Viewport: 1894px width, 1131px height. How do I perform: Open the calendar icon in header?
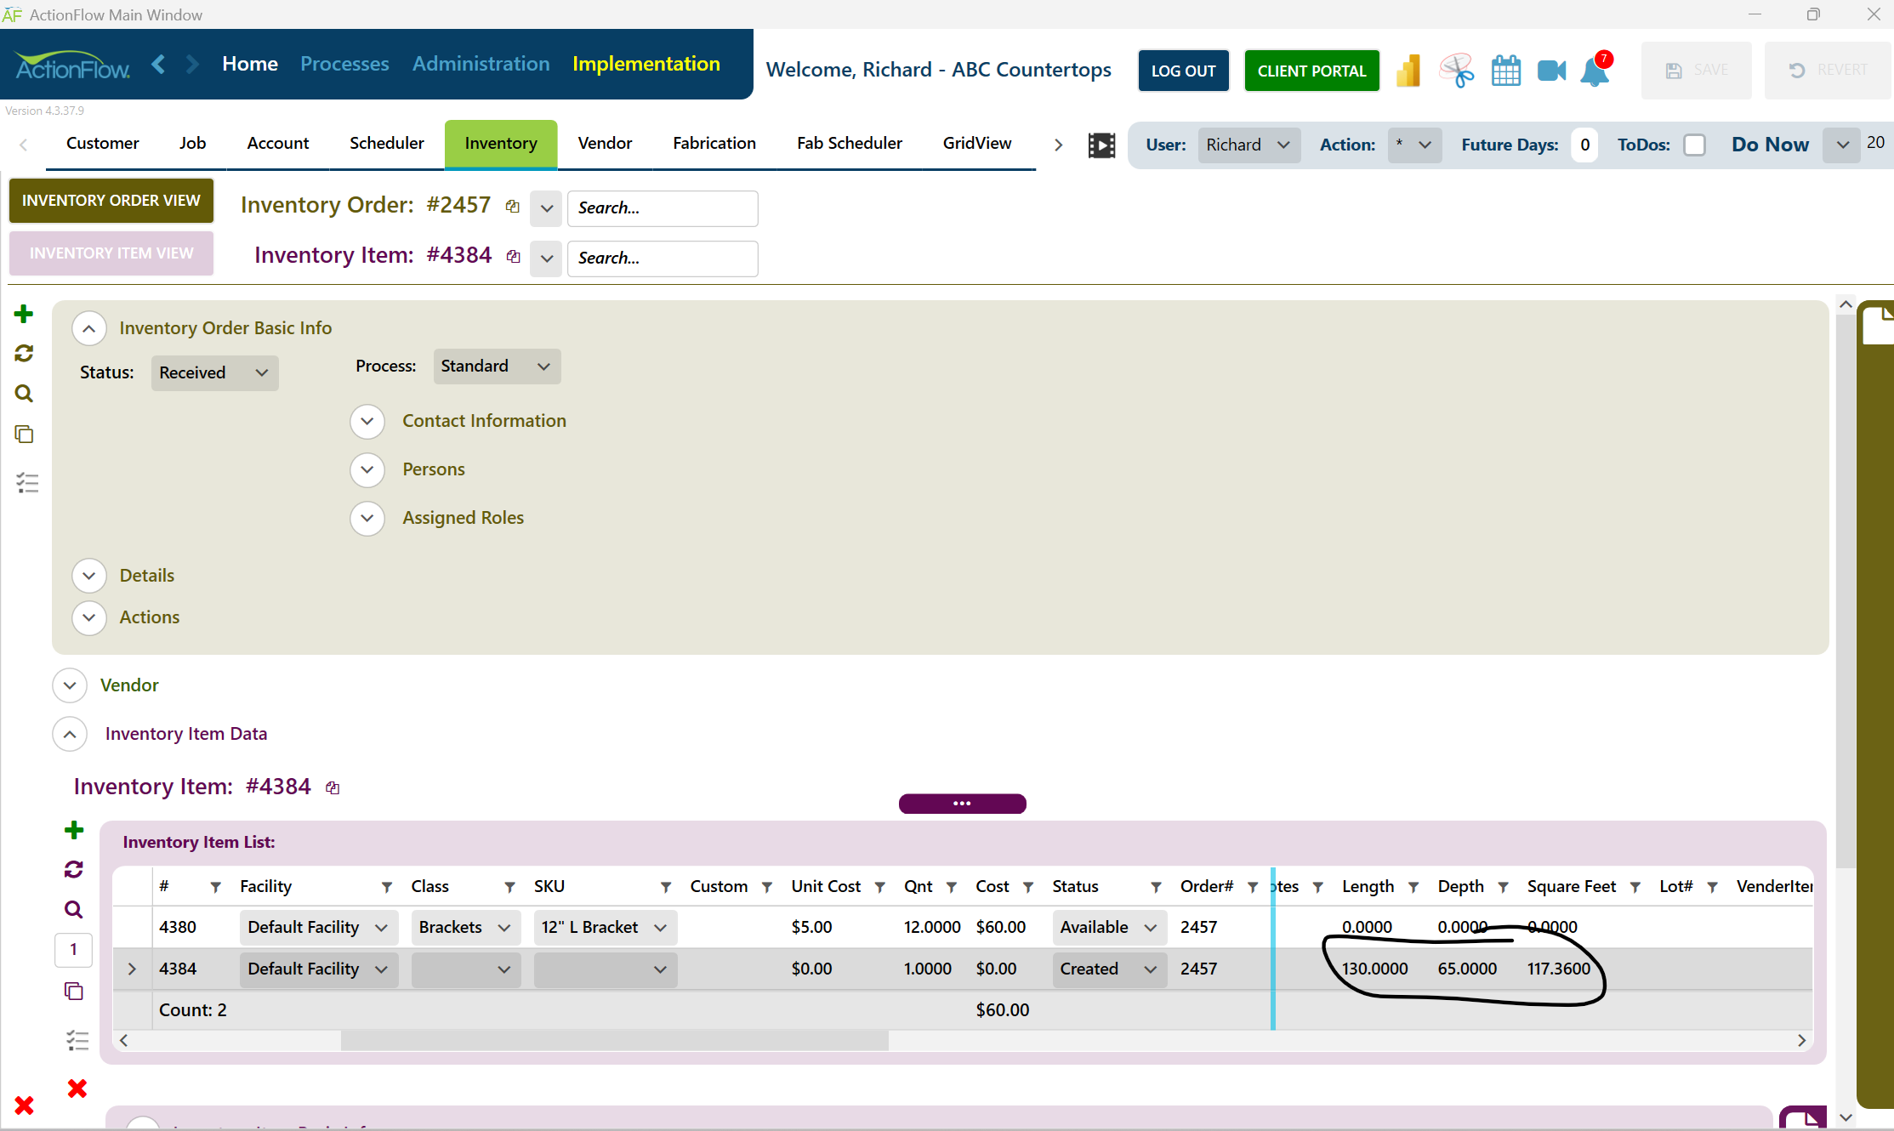coord(1505,71)
